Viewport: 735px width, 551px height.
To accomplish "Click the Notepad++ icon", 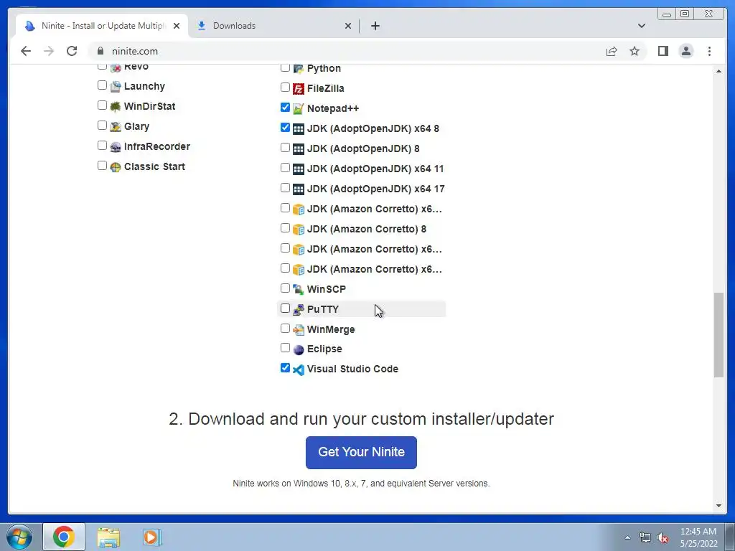I will click(299, 109).
